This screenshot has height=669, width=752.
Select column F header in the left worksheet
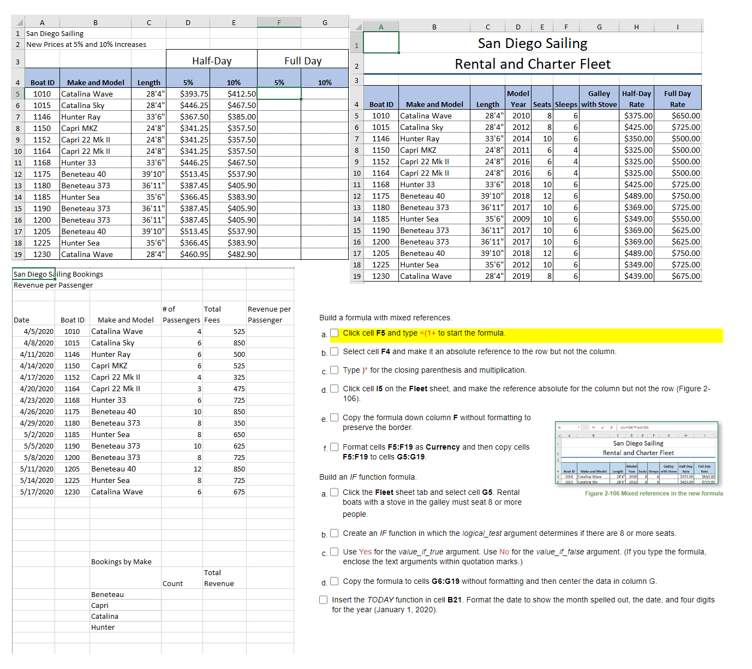(x=279, y=22)
